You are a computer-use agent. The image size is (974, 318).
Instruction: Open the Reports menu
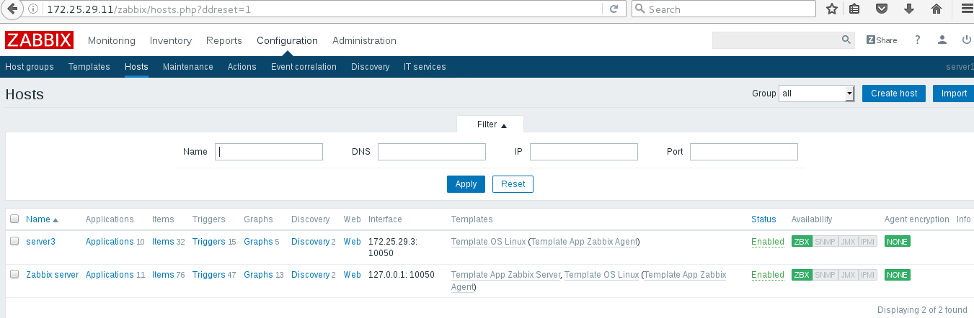[x=224, y=40]
